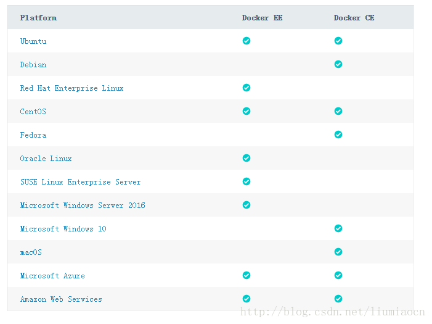Open the Fedora platform link
Viewport: 432px width, 324px height.
33,135
